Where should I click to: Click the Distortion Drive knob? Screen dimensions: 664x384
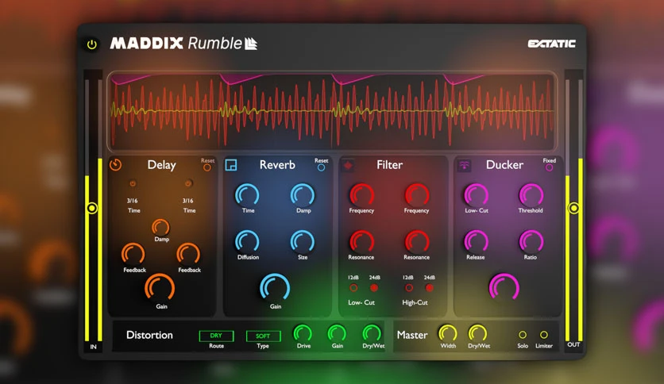point(303,333)
